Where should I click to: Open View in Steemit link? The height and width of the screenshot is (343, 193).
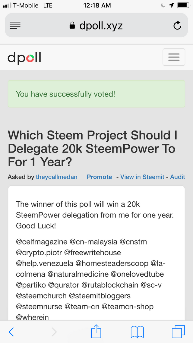(x=142, y=177)
